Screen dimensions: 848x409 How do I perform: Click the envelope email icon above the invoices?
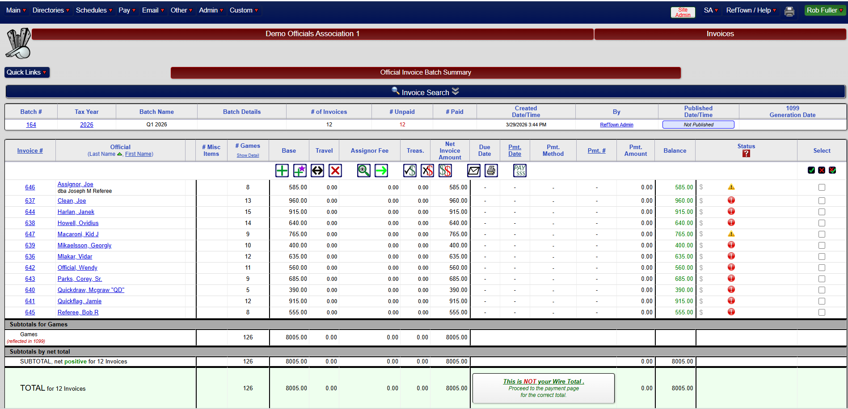(473, 170)
